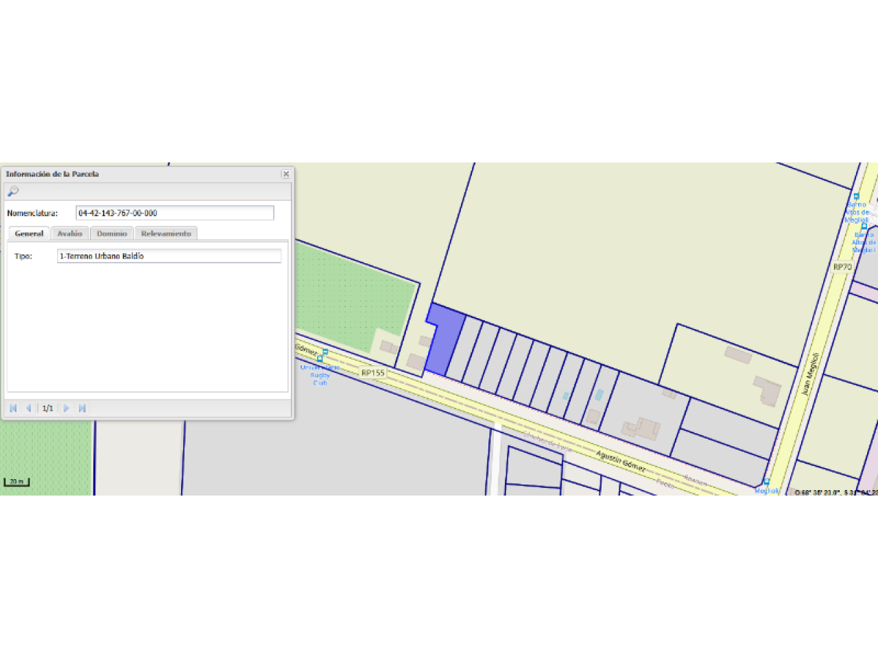
Task: Click the RP70 road label
Action: pyautogui.click(x=842, y=267)
